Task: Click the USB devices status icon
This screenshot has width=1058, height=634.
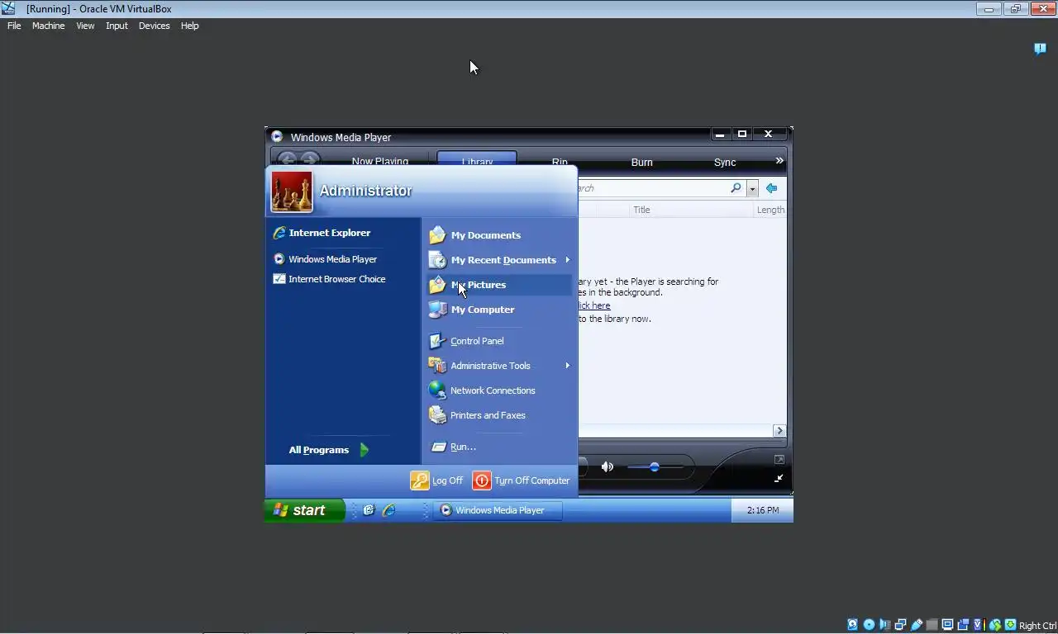Action: [x=916, y=625]
